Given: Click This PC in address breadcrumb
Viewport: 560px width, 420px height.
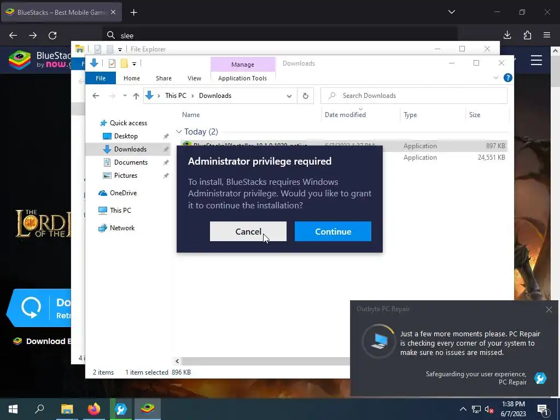Looking at the screenshot, I should pyautogui.click(x=176, y=96).
